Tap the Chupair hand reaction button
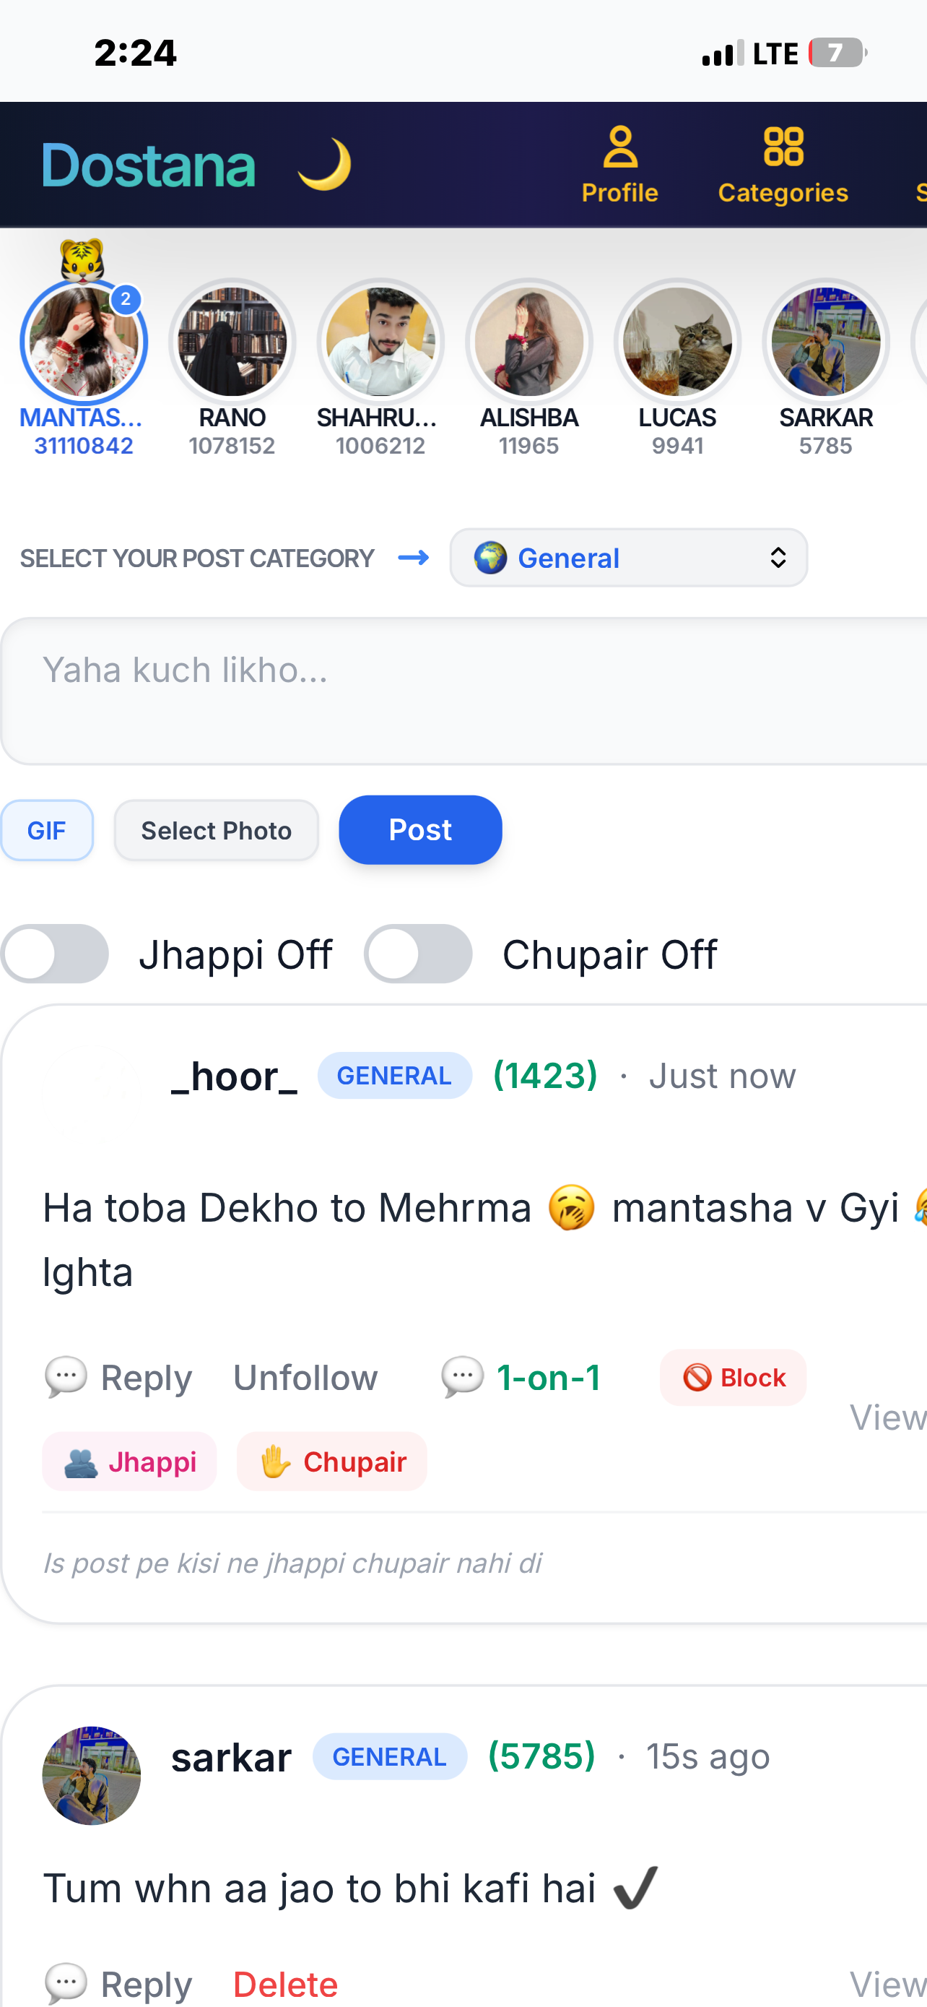927x2007 pixels. pyautogui.click(x=331, y=1462)
